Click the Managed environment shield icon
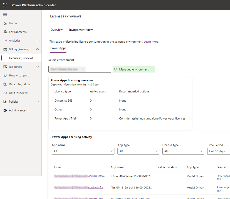Viewport: 230px width, 199px height. 116,69
